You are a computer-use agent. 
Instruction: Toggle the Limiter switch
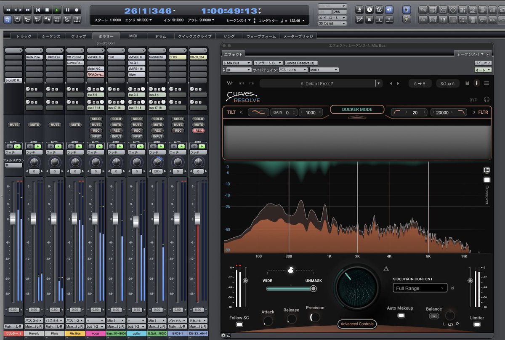[x=477, y=324]
